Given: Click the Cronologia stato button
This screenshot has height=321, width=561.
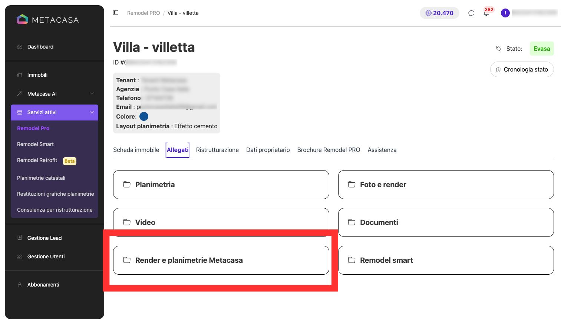Looking at the screenshot, I should pyautogui.click(x=522, y=69).
